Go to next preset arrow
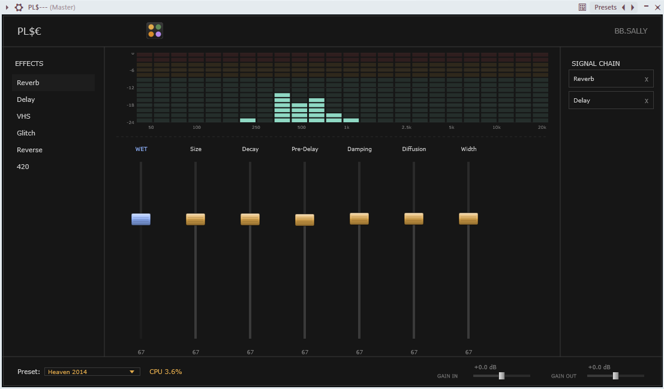Screen dimensions: 664x389 point(633,7)
